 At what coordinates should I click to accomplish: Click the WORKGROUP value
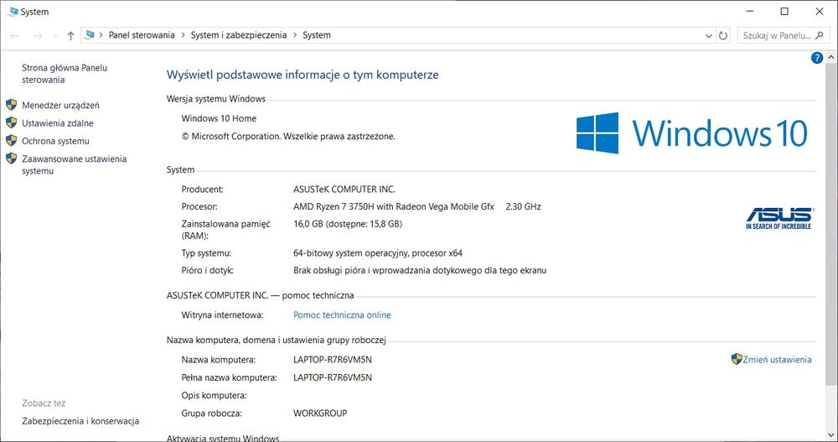(x=319, y=413)
